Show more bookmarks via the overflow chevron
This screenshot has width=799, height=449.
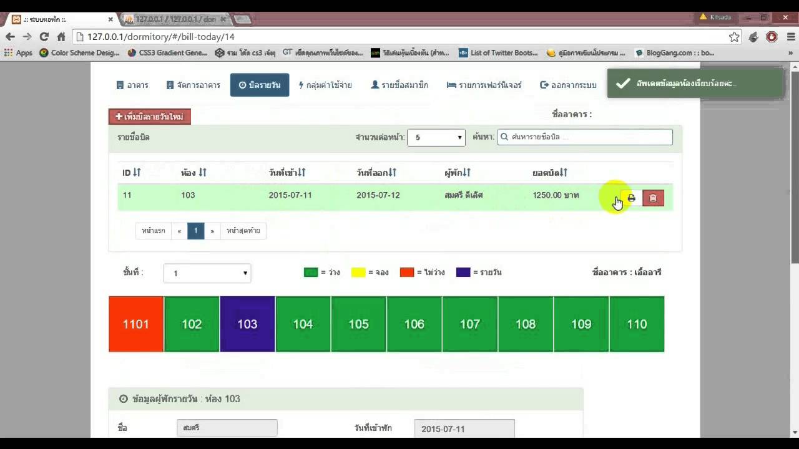[x=790, y=53]
